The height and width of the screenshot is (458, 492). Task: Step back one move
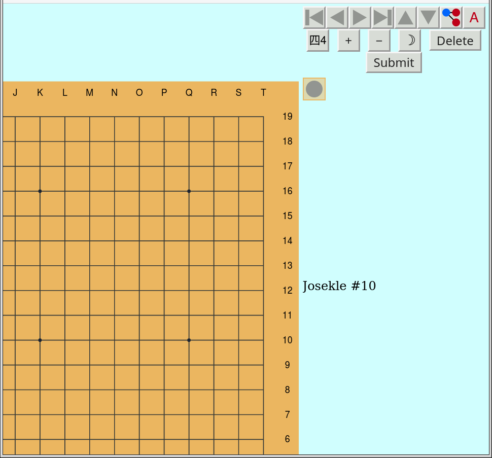[x=337, y=18]
